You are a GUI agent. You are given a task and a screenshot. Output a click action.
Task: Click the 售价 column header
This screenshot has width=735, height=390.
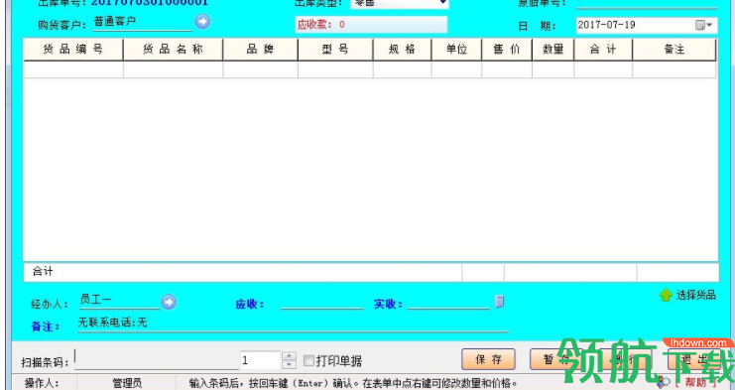(x=507, y=50)
